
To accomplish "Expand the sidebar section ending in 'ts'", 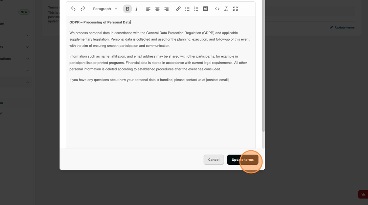I will [x=28, y=47].
